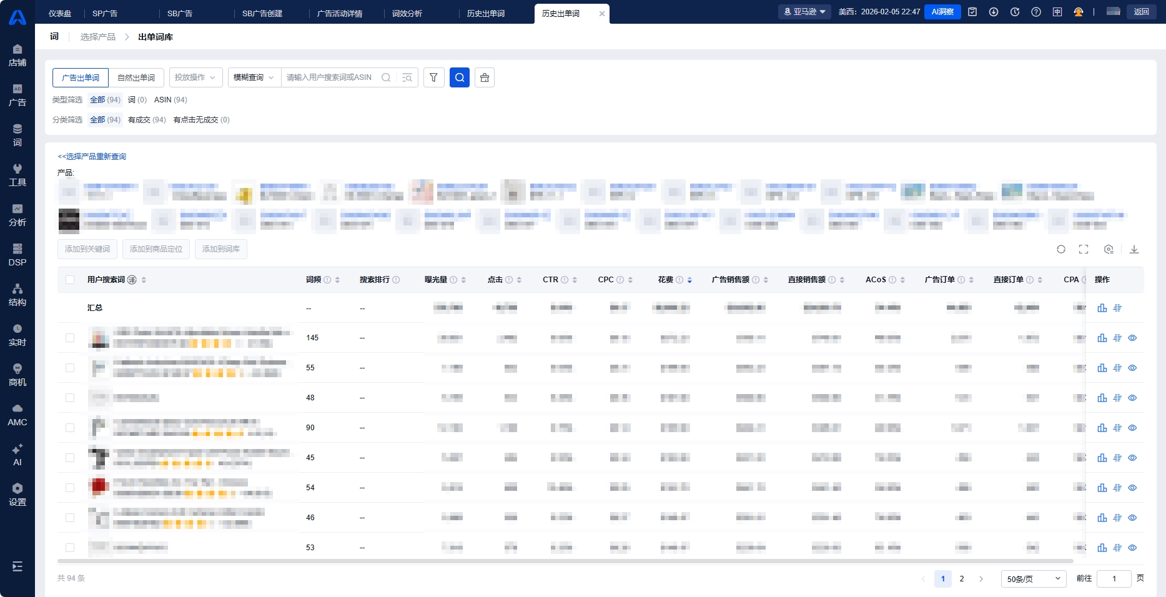Screen dimensions: 1166x597
Task: Open DSP in the left sidebar
Action: tap(17, 255)
